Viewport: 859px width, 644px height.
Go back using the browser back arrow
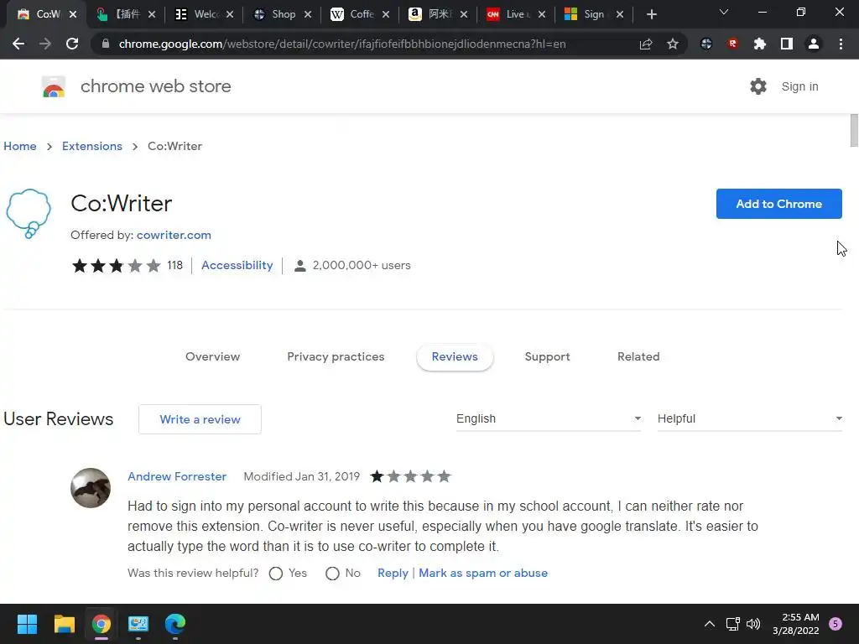18,44
